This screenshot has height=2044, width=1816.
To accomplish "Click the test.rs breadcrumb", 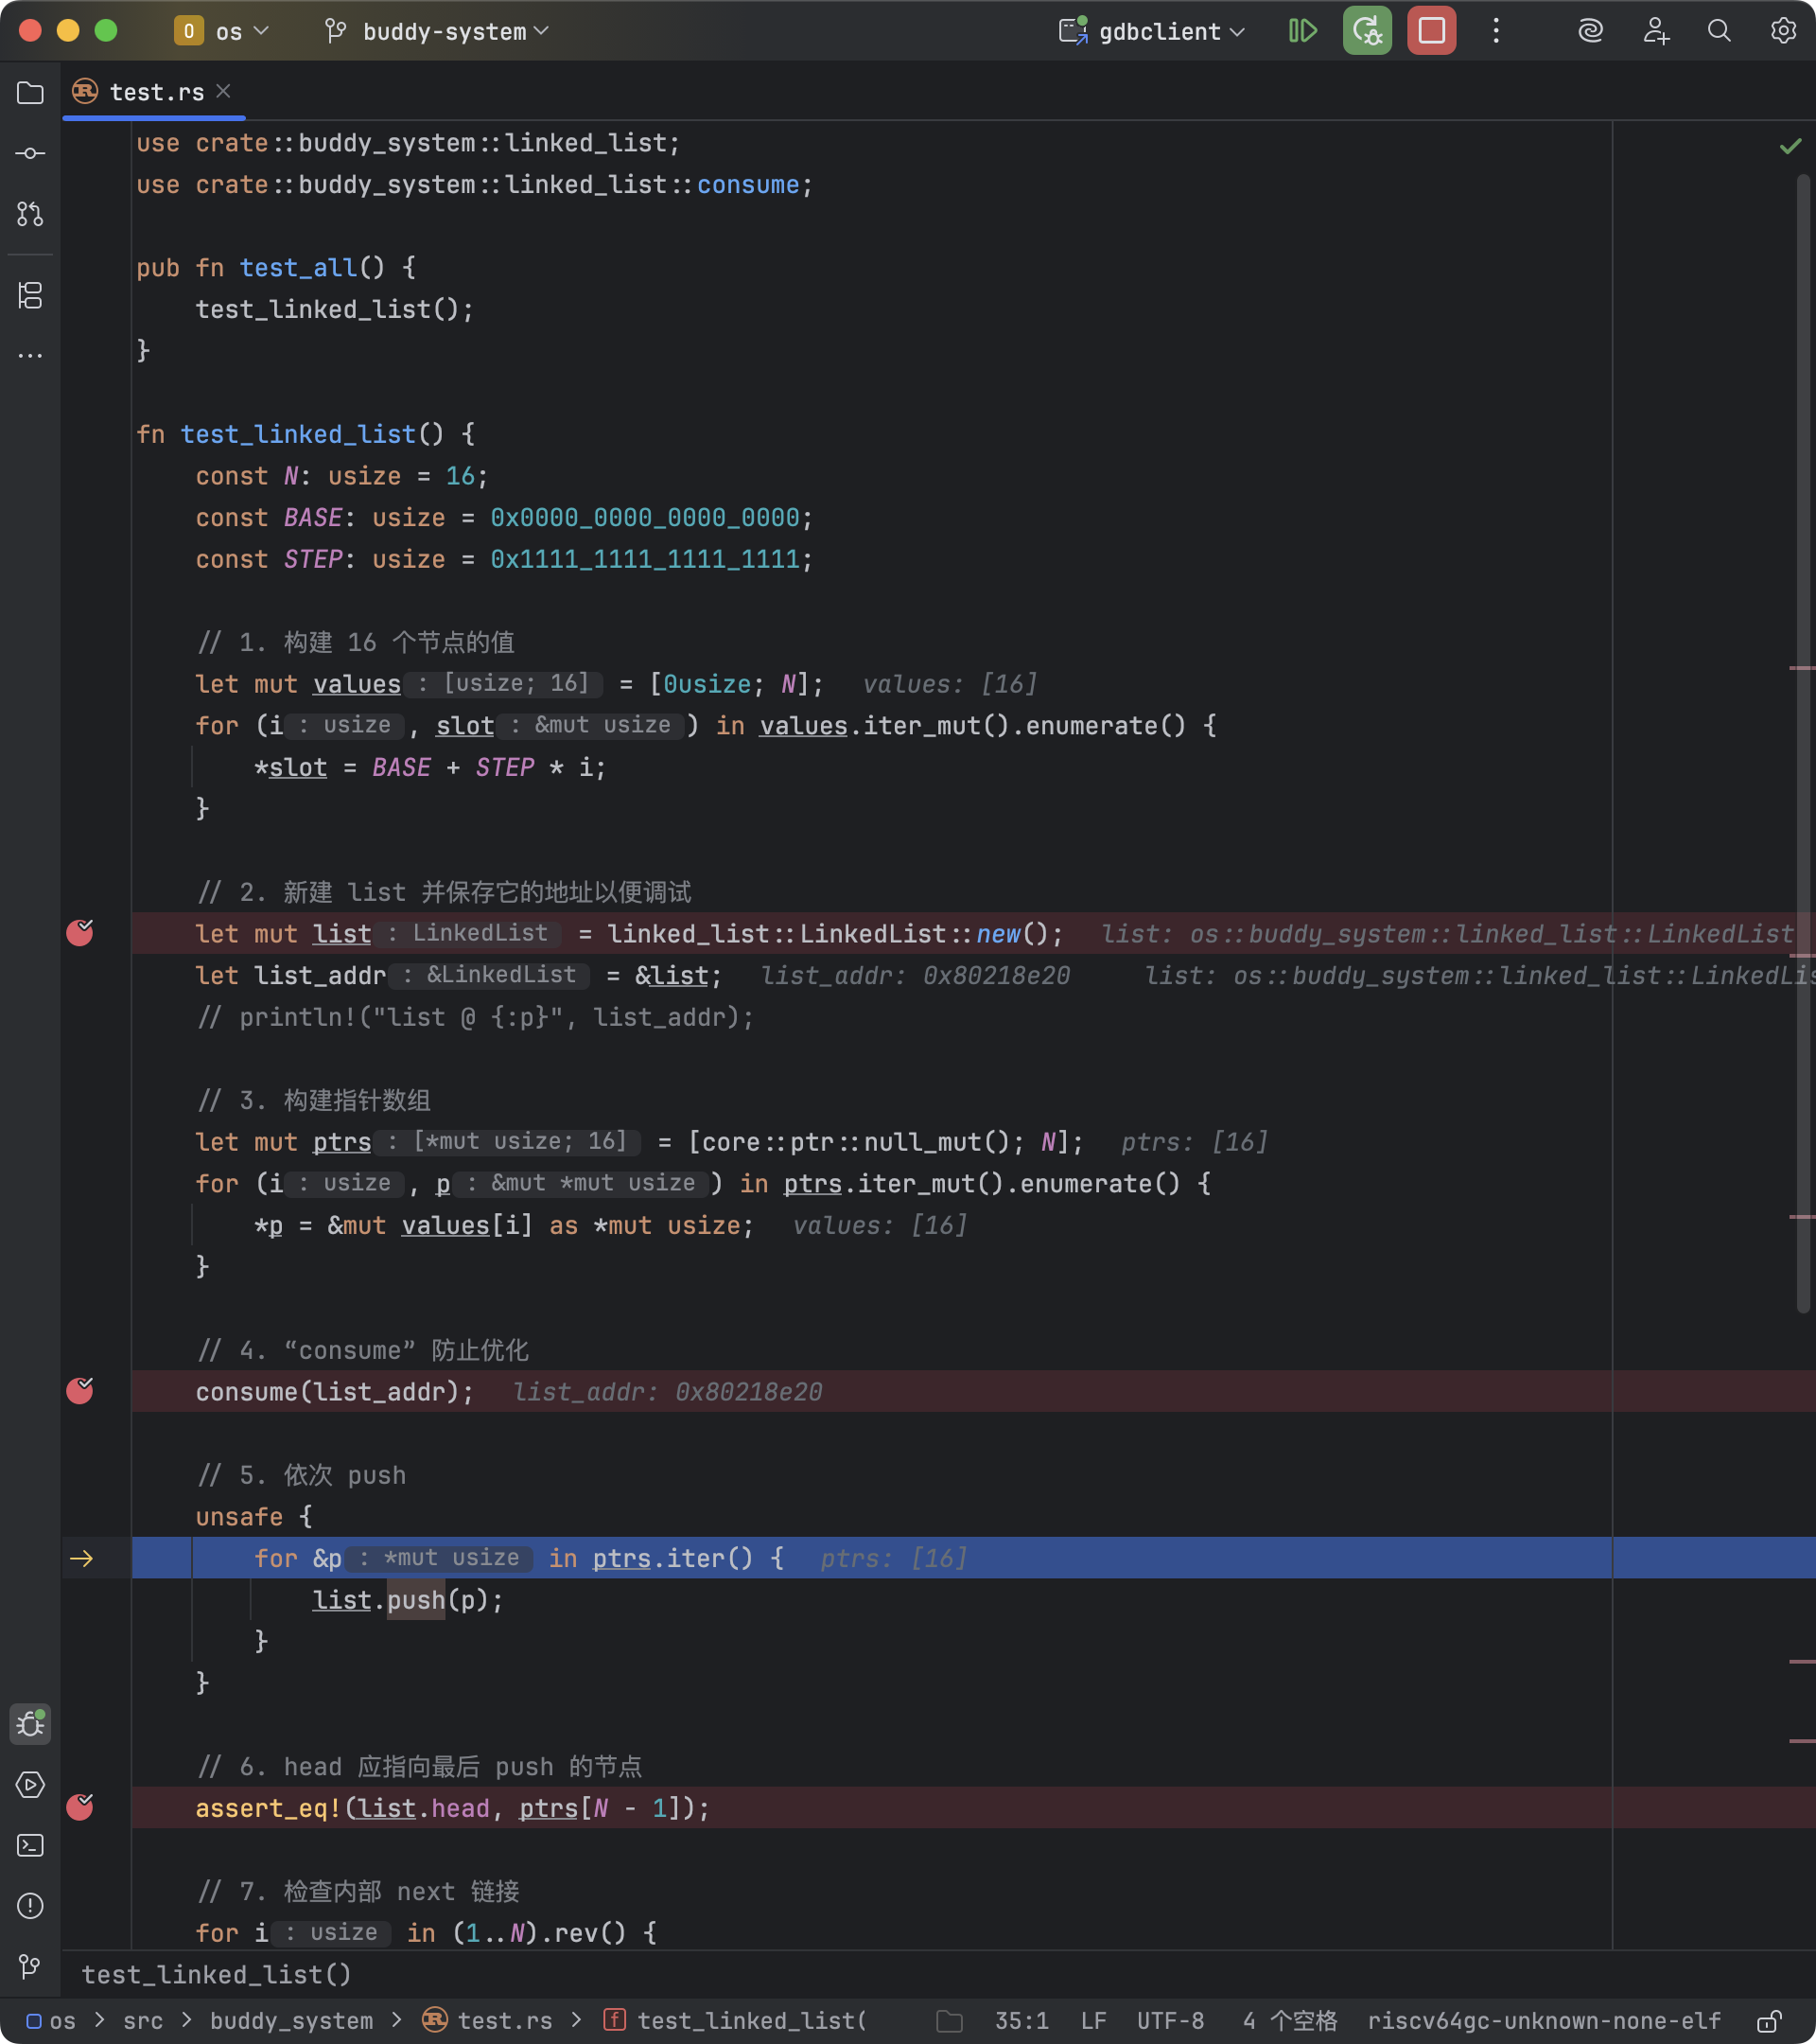I will point(489,2021).
